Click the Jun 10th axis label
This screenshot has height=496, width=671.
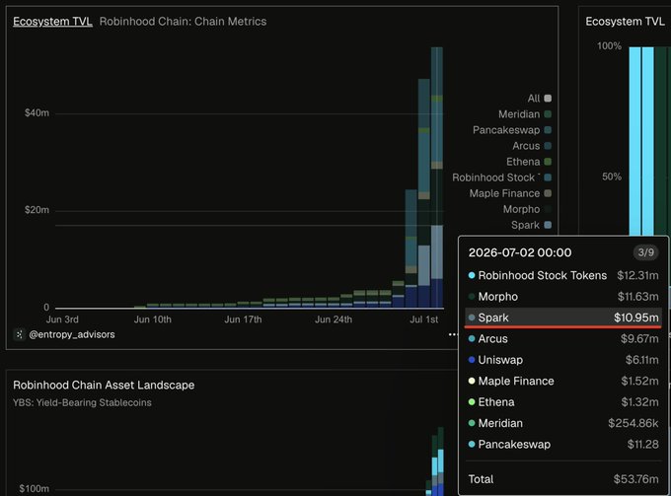[x=153, y=319]
